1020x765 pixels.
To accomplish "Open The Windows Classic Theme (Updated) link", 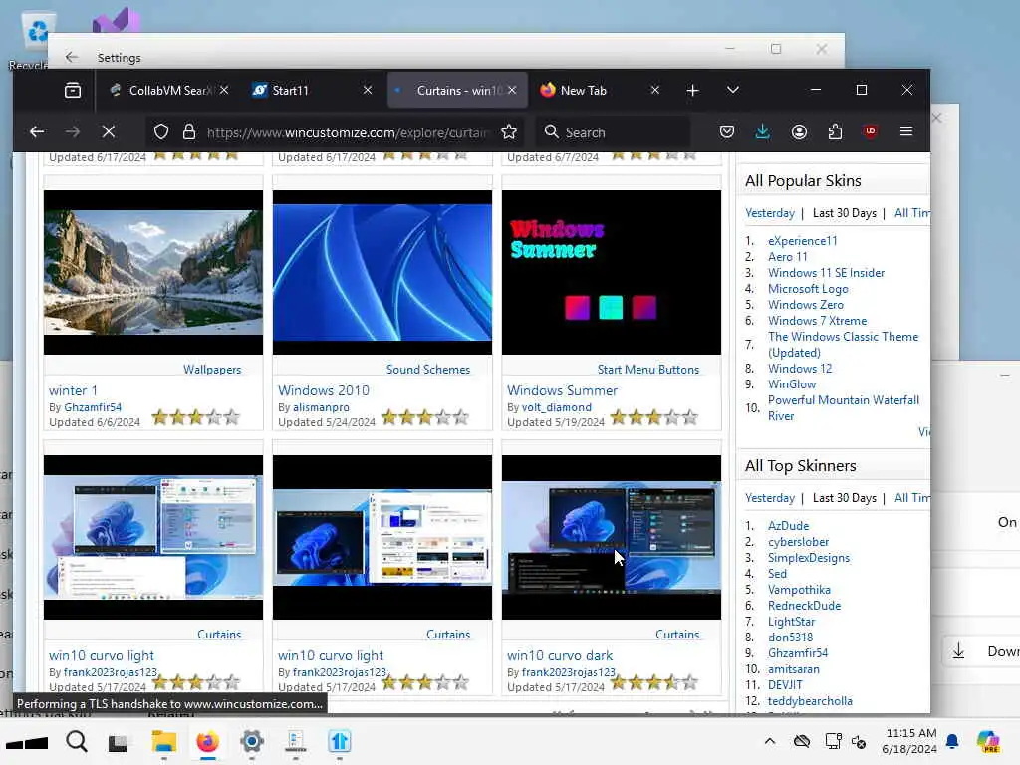I will 843,344.
